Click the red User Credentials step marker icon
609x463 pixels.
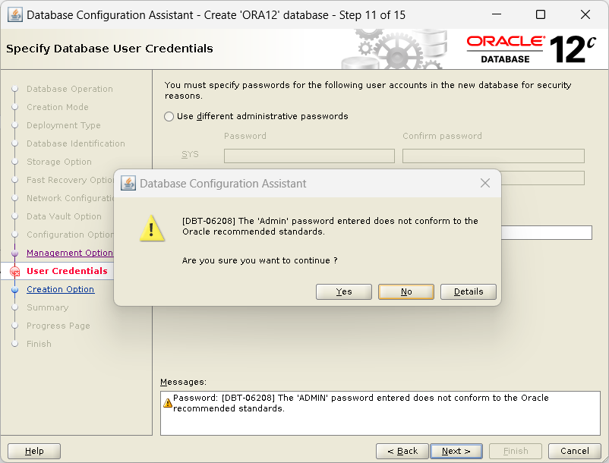[14, 271]
